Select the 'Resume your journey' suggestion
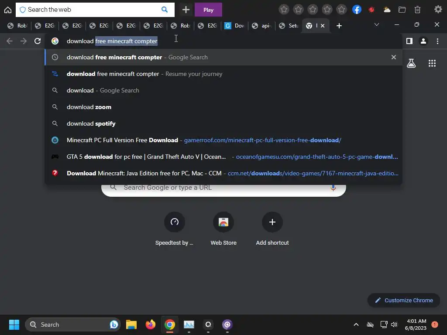Screen dimensions: 447x335 pos(223,74)
